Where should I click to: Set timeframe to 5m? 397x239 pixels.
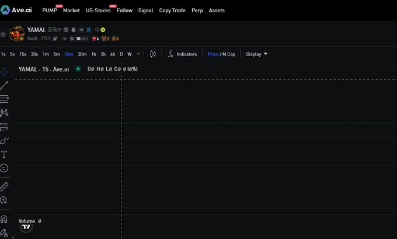pyautogui.click(x=57, y=54)
